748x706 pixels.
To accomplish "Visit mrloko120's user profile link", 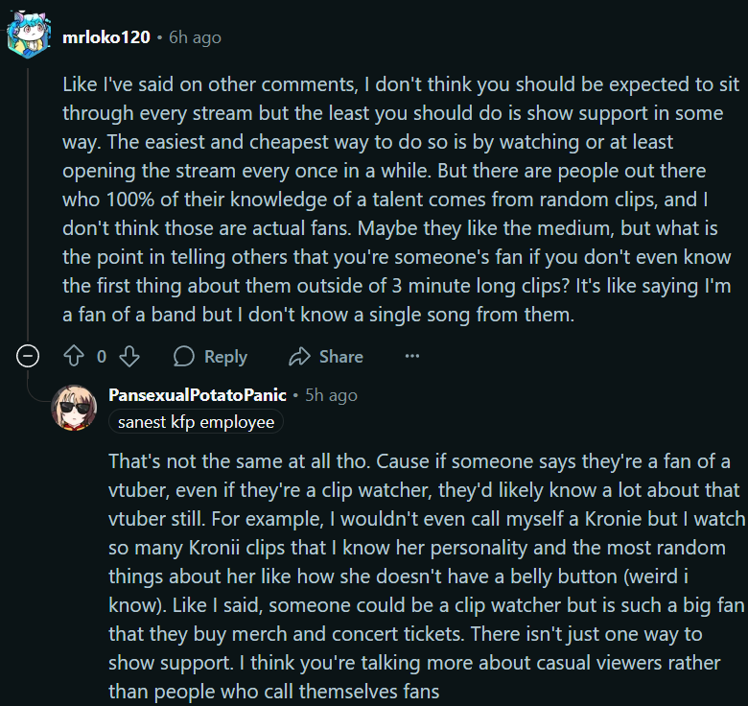I will point(106,37).
